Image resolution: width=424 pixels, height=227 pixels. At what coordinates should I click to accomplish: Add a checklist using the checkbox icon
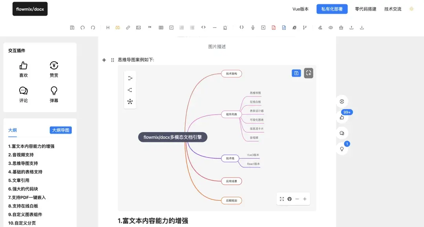[172, 27]
